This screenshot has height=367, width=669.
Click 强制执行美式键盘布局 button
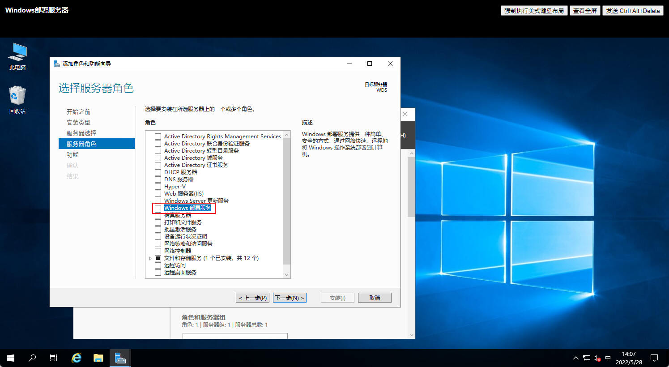[534, 11]
